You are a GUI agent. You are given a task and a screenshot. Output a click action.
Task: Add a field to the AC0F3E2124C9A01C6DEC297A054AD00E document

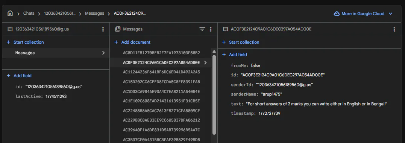pyautogui.click(x=235, y=55)
